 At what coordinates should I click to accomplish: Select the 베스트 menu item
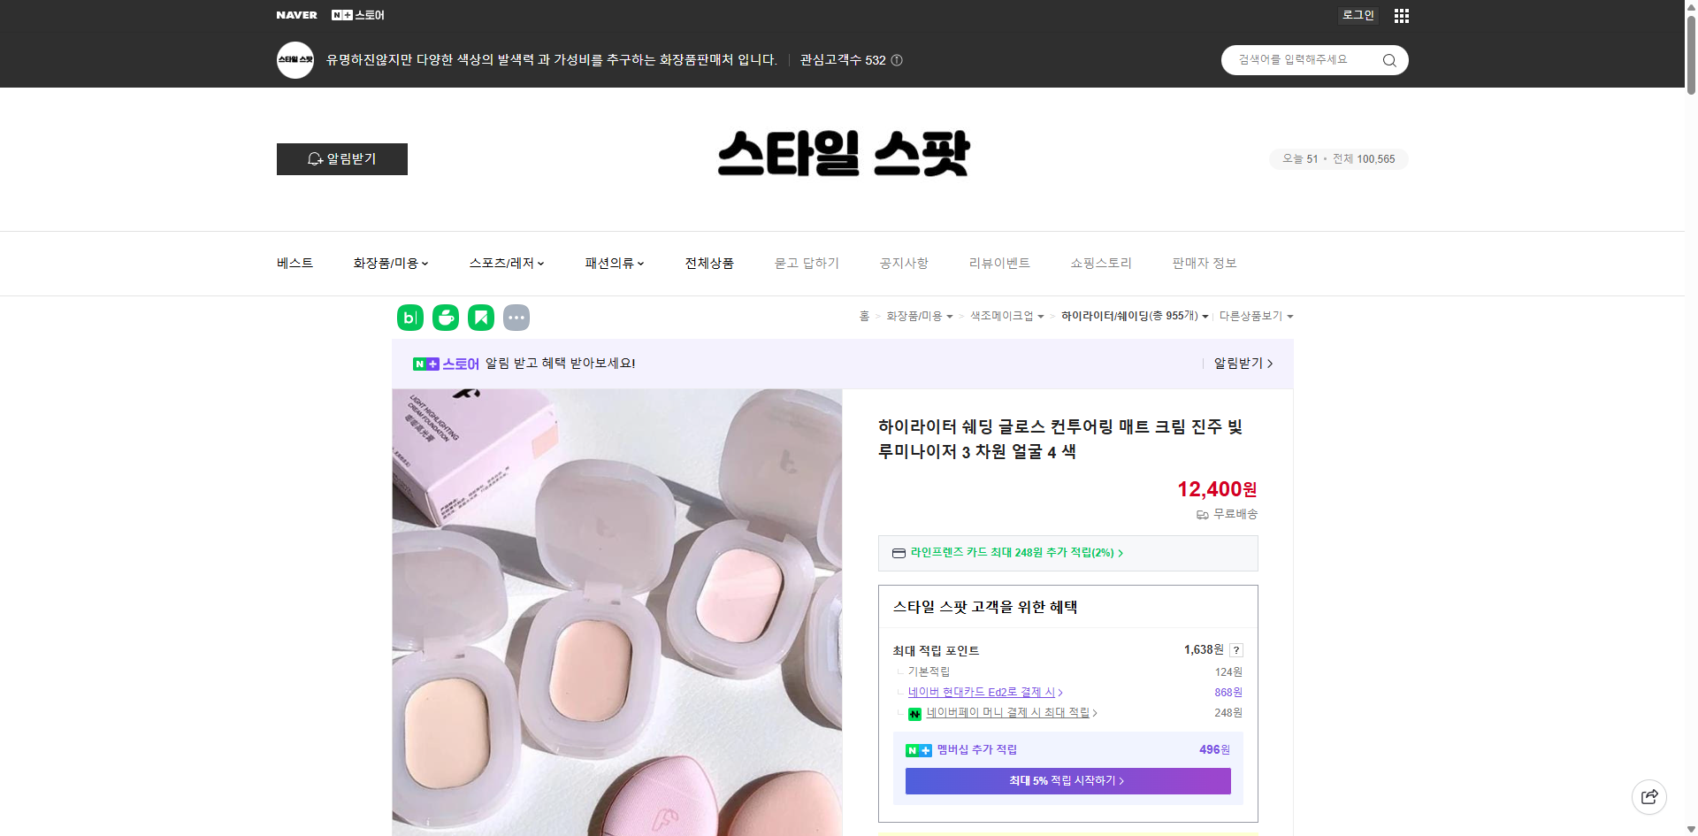click(294, 263)
